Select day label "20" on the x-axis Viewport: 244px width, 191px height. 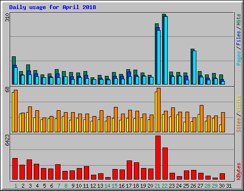(x=150, y=186)
